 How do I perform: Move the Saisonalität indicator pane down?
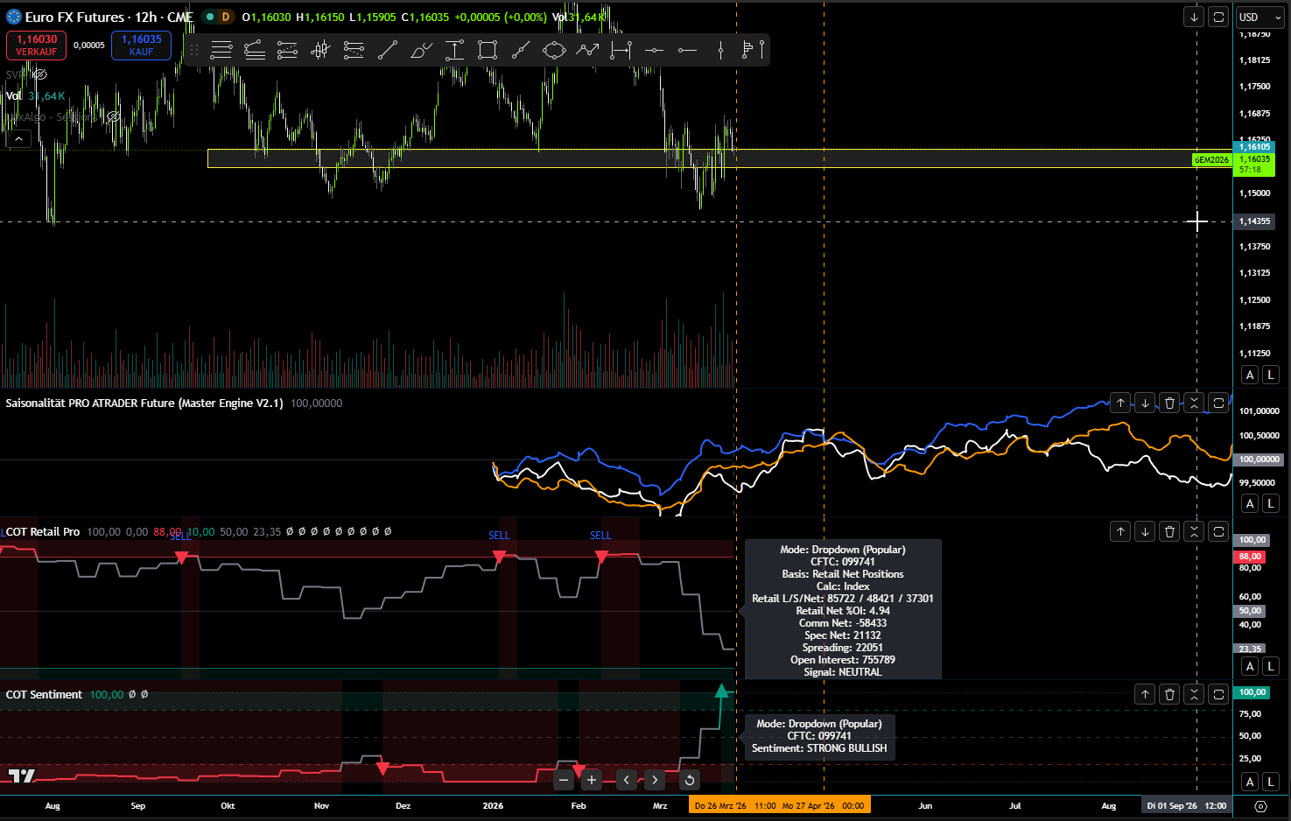[x=1145, y=403]
